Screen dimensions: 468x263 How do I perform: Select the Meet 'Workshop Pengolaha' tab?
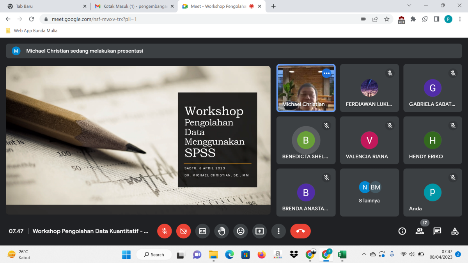tap(222, 6)
